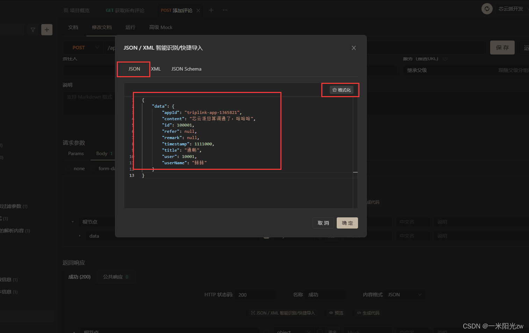Click response JSON / XML 智能识别 import link
This screenshot has height=333, width=529.
pyautogui.click(x=283, y=313)
